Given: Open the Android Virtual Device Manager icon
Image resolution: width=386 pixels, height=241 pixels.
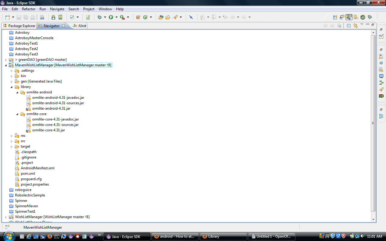Looking at the screenshot, I should tap(60, 17).
